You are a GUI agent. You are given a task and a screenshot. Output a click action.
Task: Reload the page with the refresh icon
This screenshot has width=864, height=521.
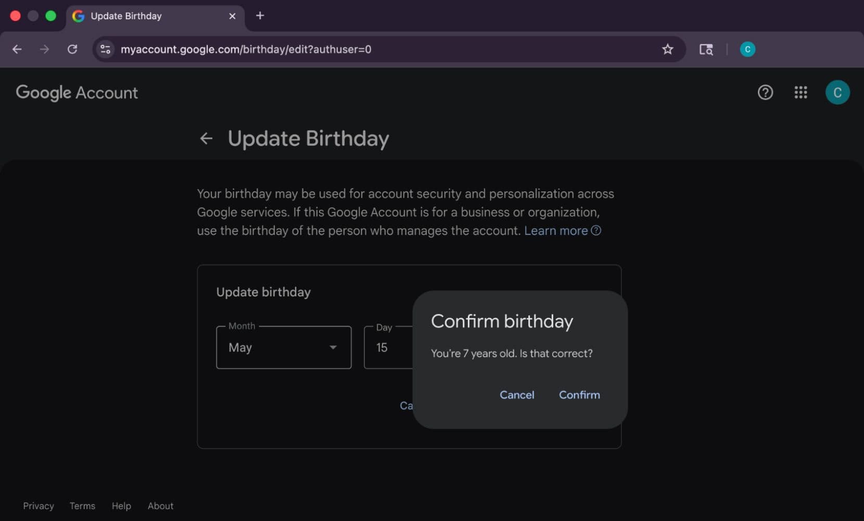click(72, 49)
